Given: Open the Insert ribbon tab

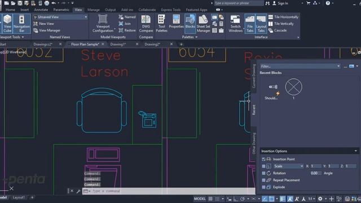Looking at the screenshot, I should pos(25,10).
